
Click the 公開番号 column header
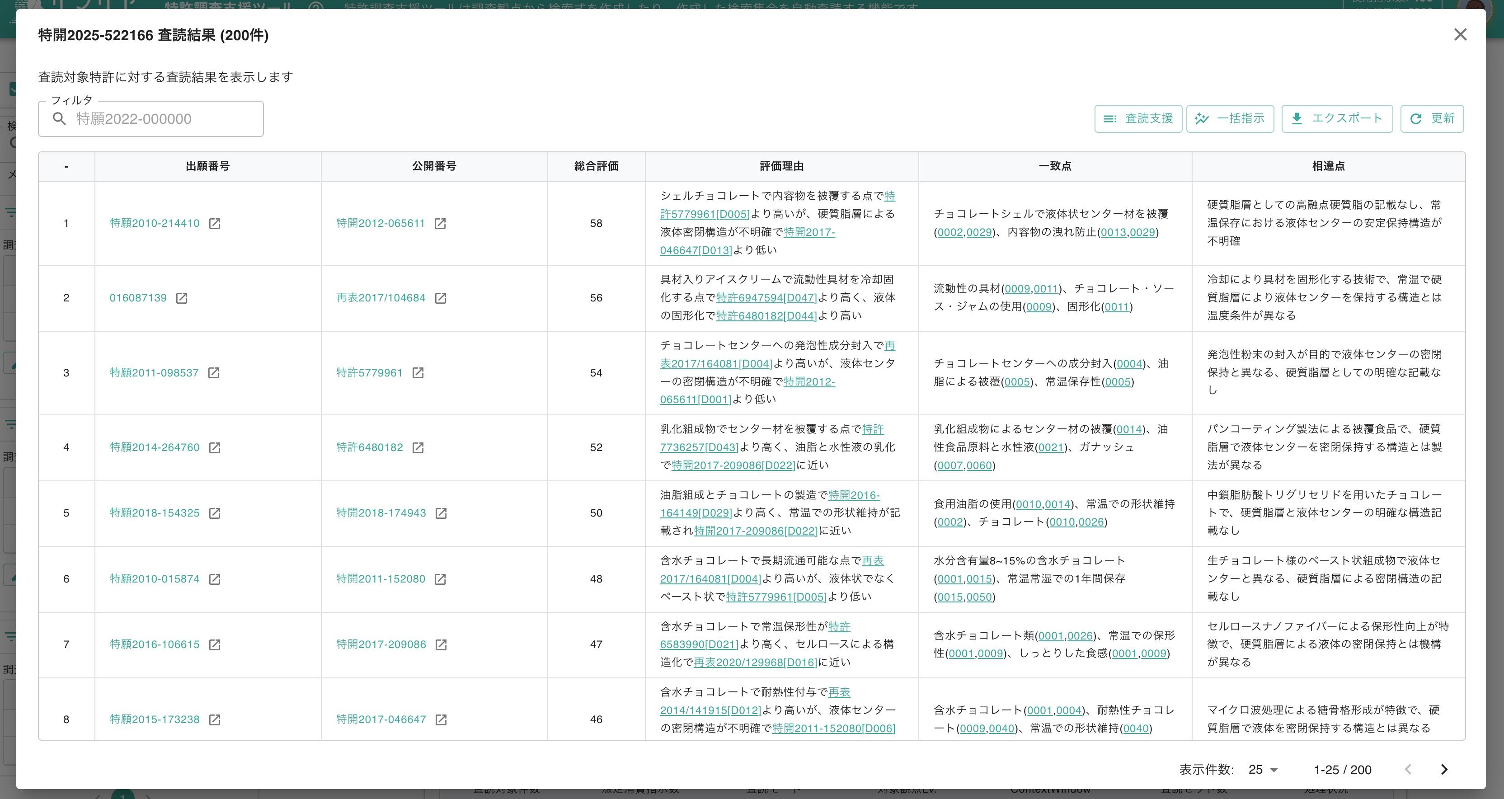tap(434, 166)
